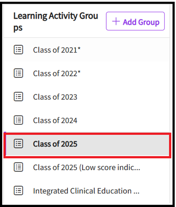The height and width of the screenshot is (207, 176).
Task: Click the list icon next to Class of 2024
Action: click(x=18, y=120)
